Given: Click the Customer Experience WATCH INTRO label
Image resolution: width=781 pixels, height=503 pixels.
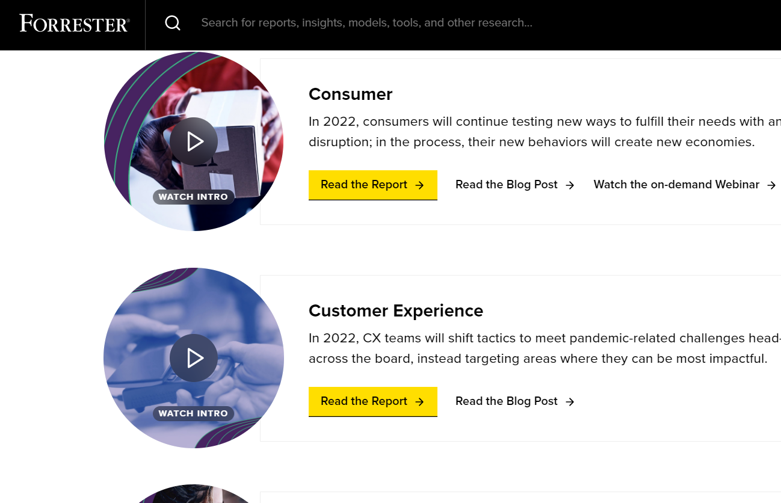Looking at the screenshot, I should point(193,413).
